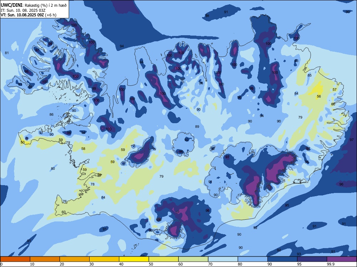Click the '78' humidity value on the map
The height and width of the screenshot is (267, 357).
click(92, 184)
